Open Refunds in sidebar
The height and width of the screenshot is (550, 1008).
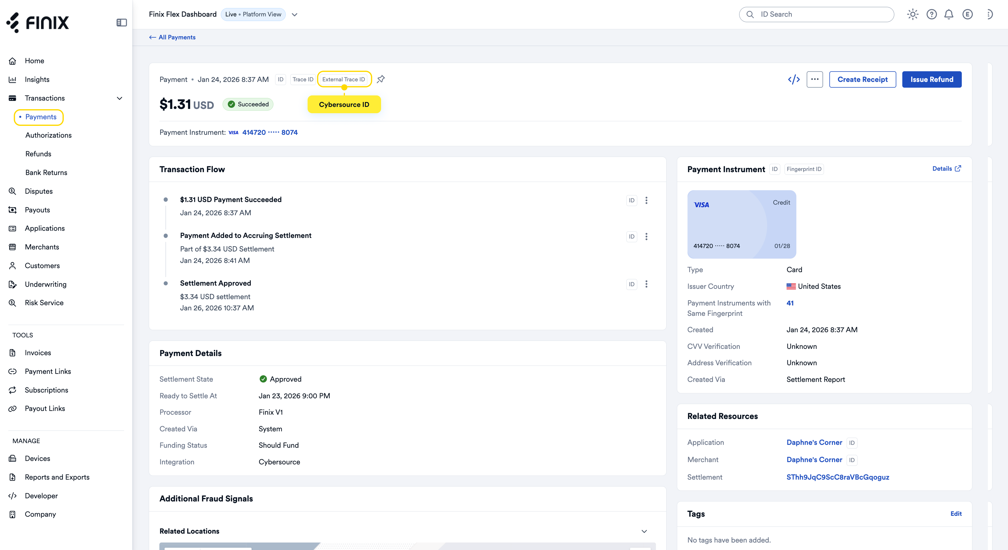[38, 154]
